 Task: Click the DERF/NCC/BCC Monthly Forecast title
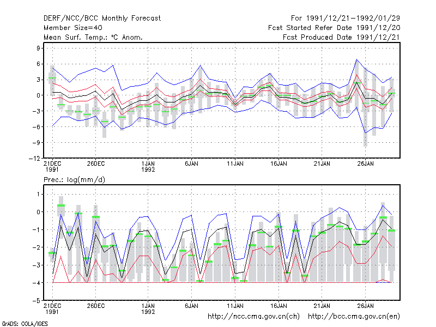coord(102,19)
